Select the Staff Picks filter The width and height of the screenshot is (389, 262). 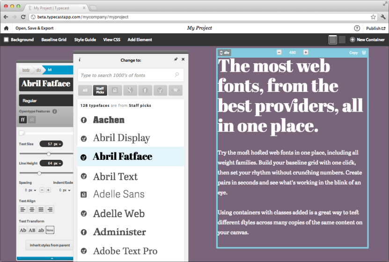coord(100,90)
